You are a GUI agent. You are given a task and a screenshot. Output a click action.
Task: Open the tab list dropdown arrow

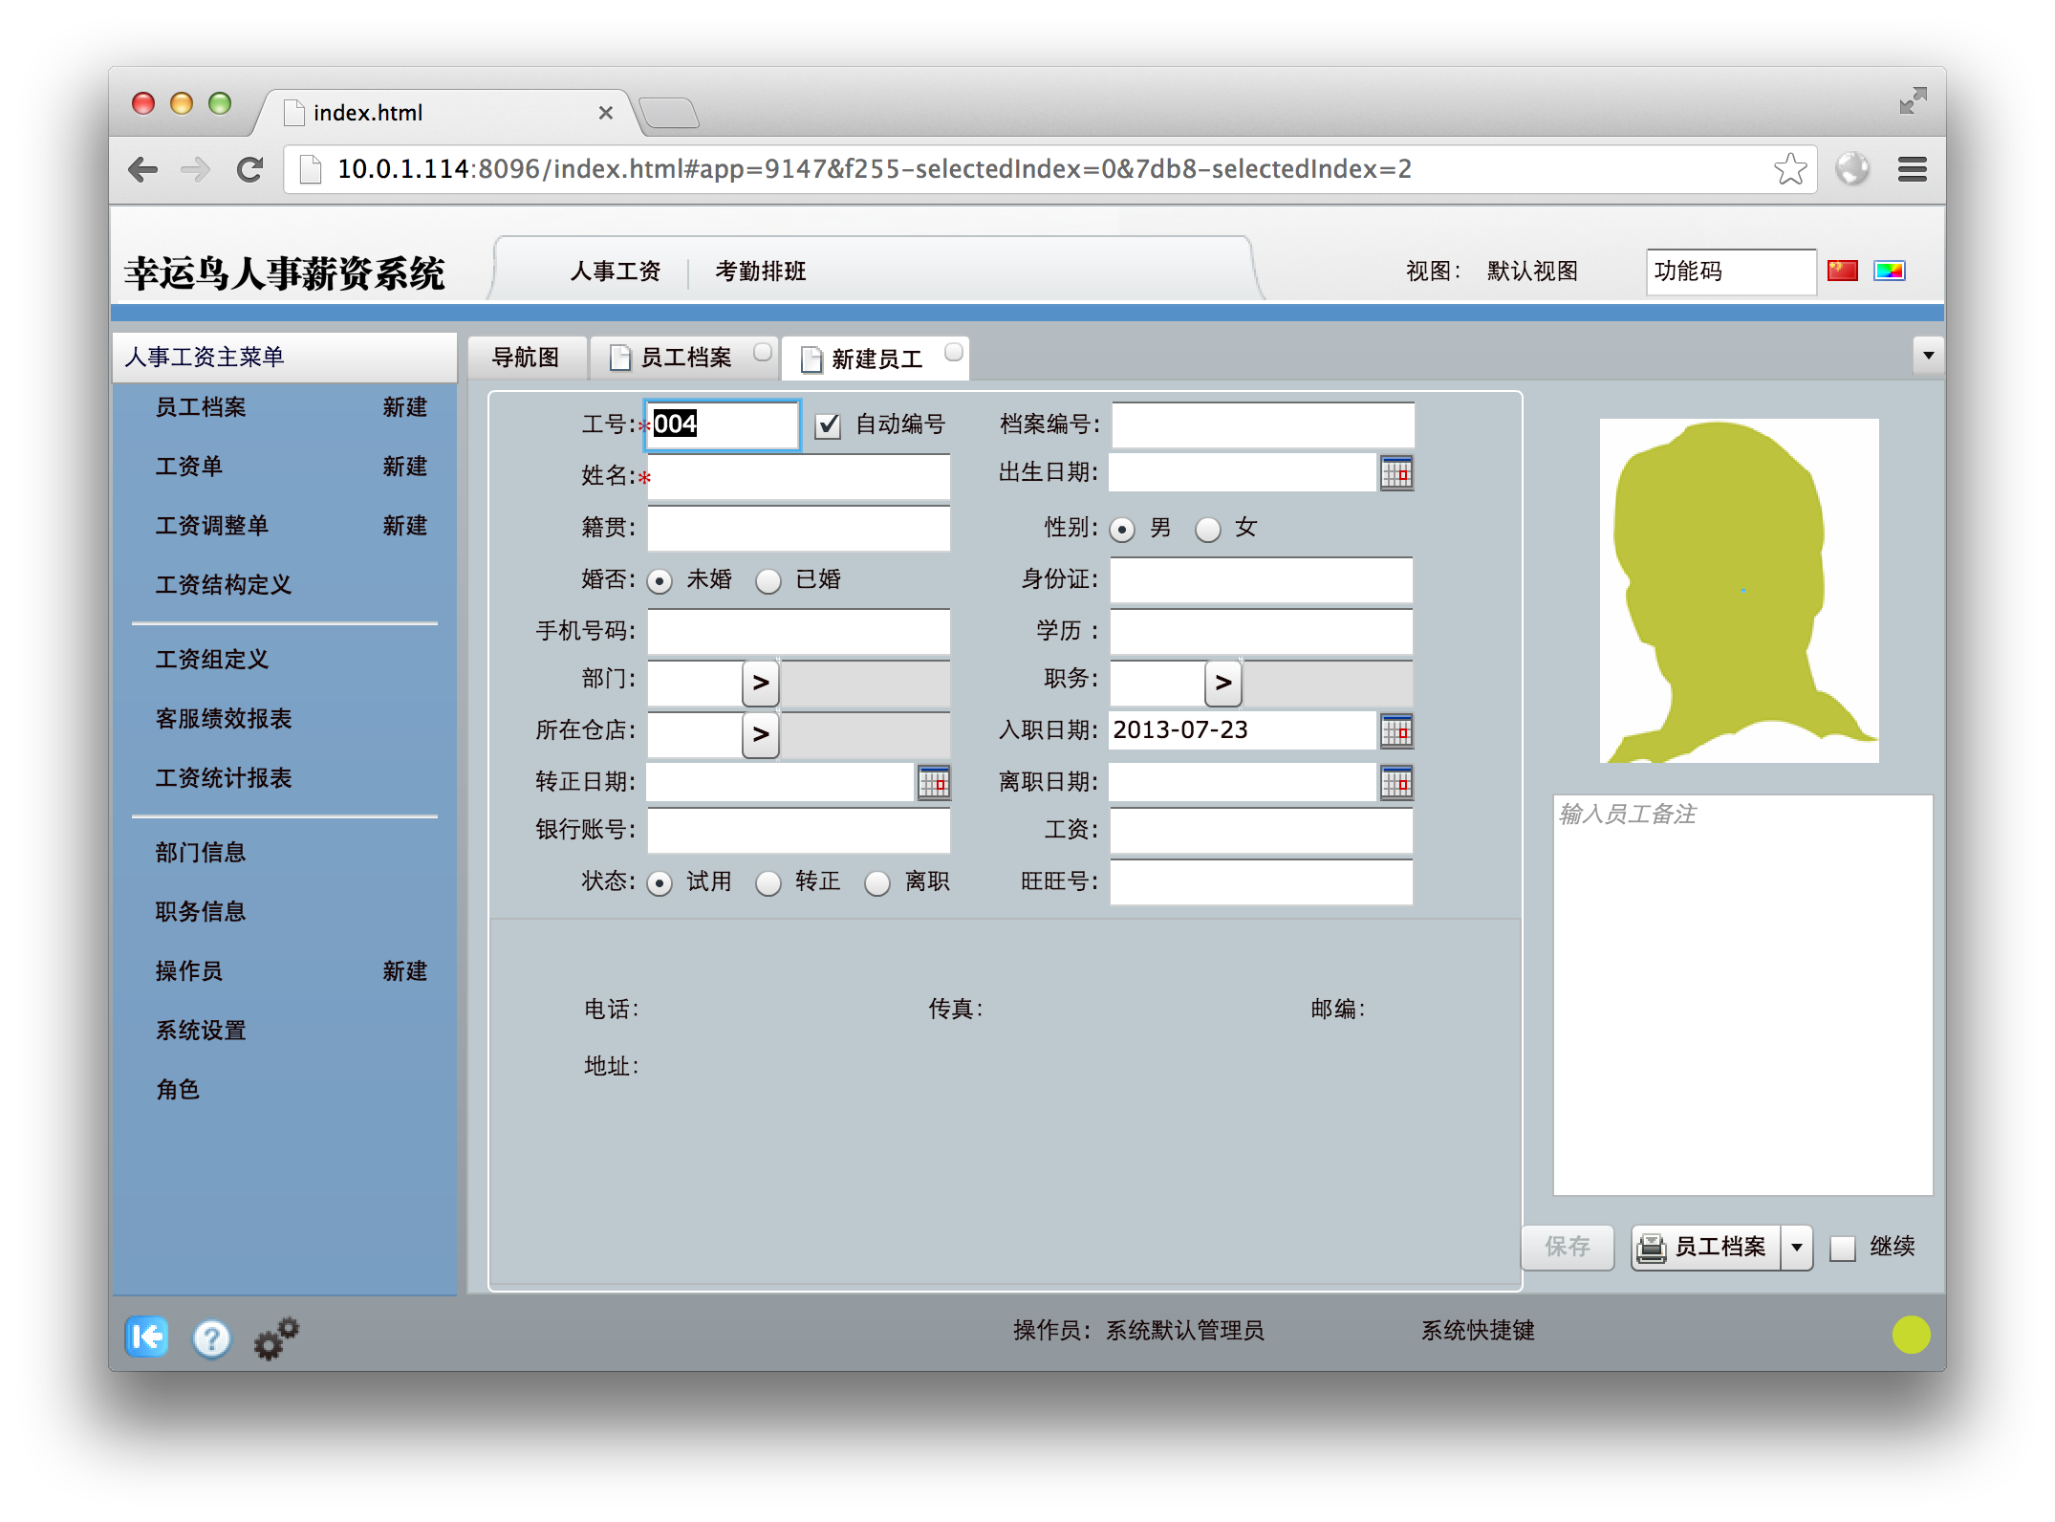pyautogui.click(x=1929, y=356)
